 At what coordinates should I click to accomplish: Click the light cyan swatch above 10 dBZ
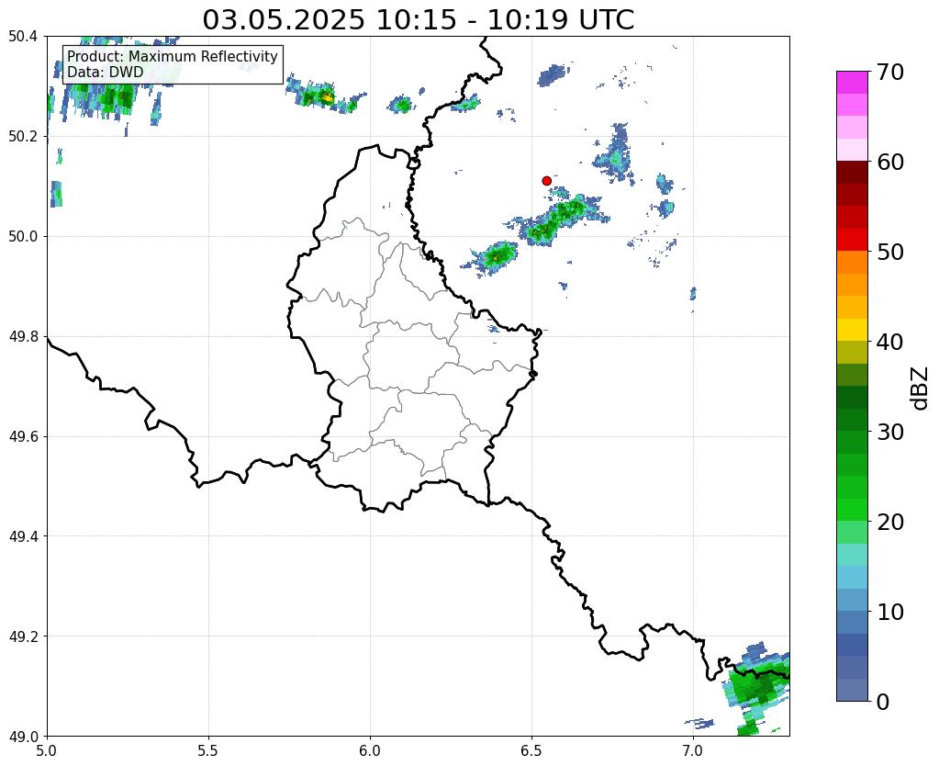click(x=852, y=577)
